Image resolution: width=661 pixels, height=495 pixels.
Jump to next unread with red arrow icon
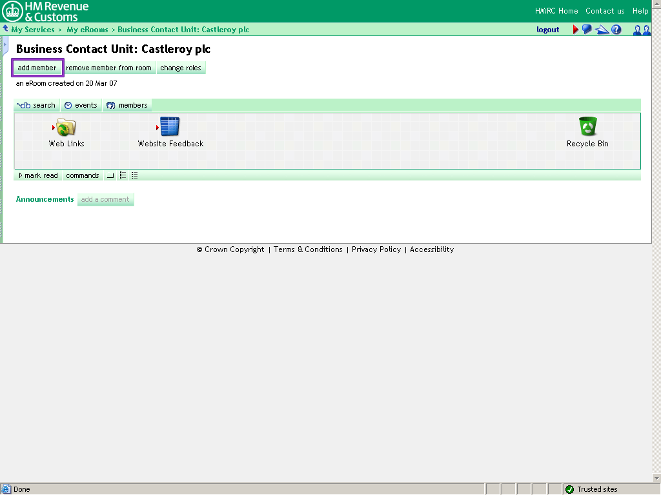tap(575, 29)
